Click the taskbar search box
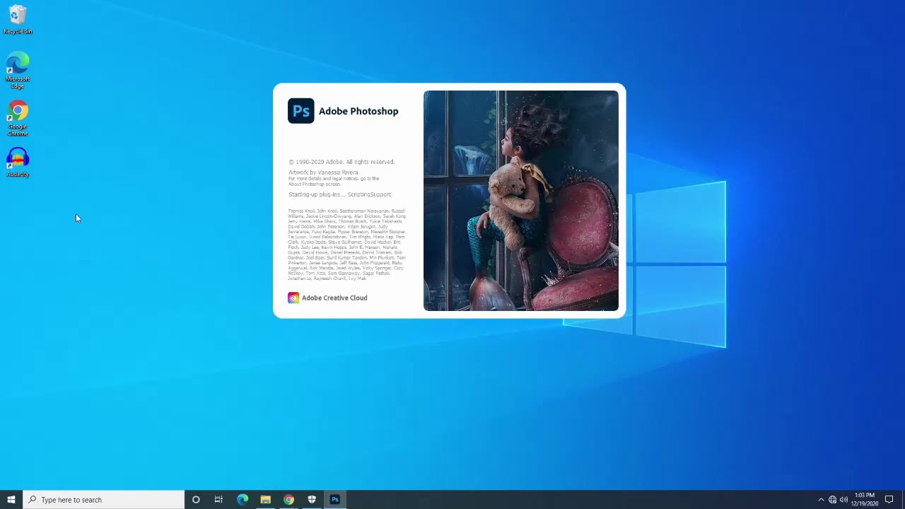 (85, 500)
